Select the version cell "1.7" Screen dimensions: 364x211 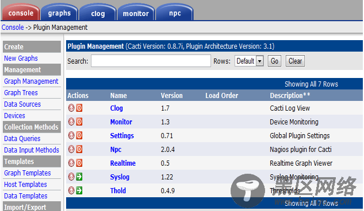click(165, 108)
